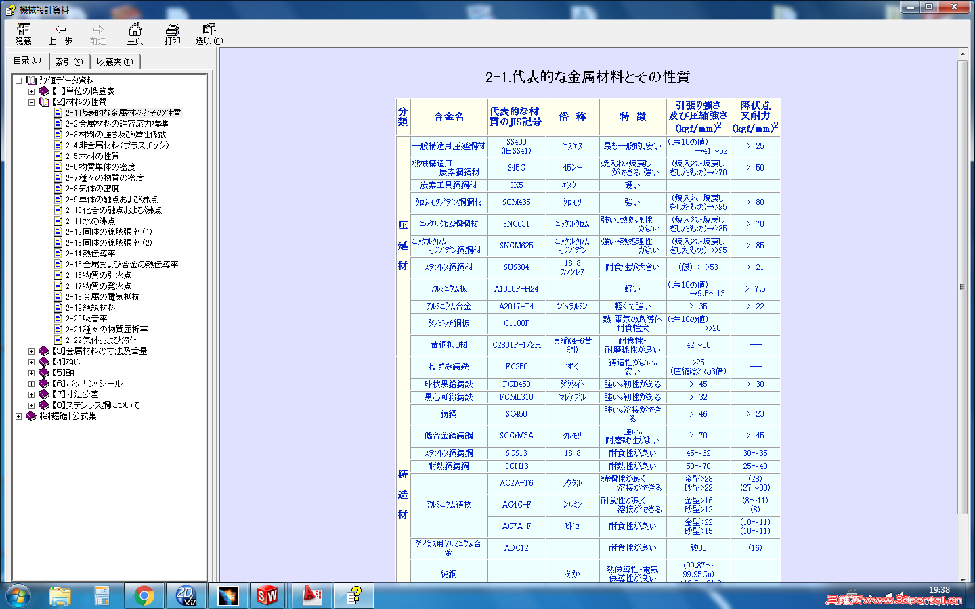Expand the 【8】ステンレス鋼について node
The height and width of the screenshot is (609, 975).
31,405
